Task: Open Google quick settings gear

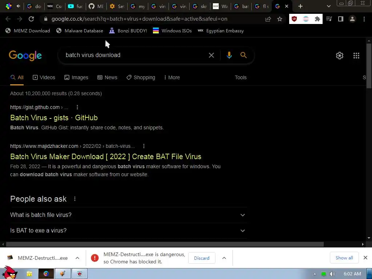Action: 340,56
